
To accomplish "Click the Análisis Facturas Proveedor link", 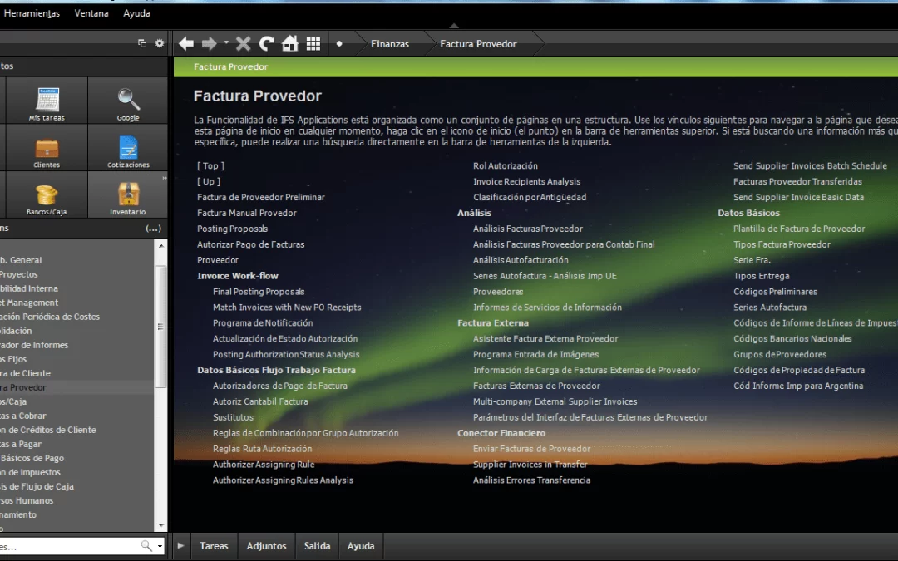I will click(527, 229).
